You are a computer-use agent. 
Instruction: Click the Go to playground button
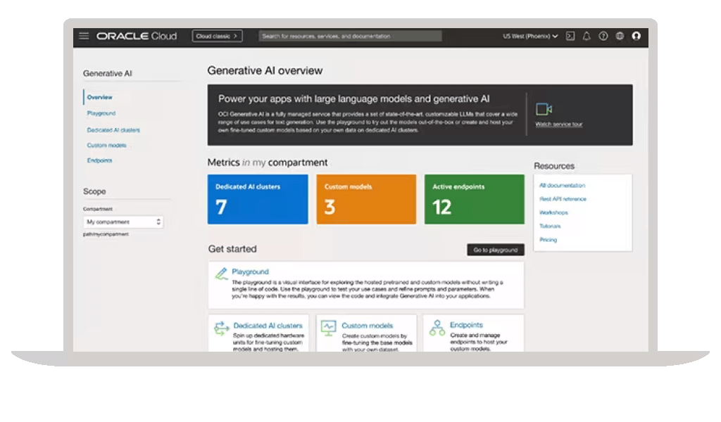[496, 250]
